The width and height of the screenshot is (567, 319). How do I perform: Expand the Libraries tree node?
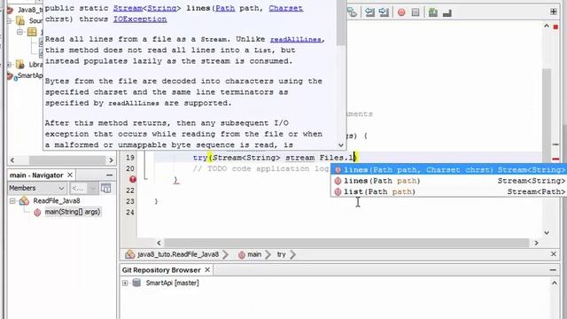tap(10, 65)
